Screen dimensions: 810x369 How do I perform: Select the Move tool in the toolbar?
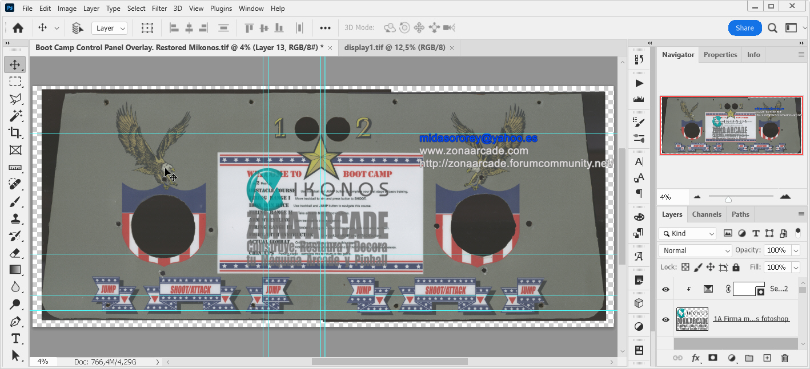[15, 64]
